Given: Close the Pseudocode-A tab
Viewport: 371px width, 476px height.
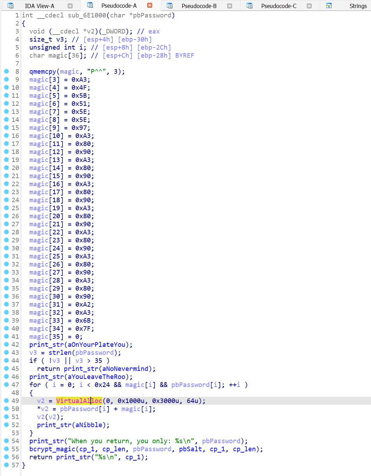Looking at the screenshot, I should [150, 5].
